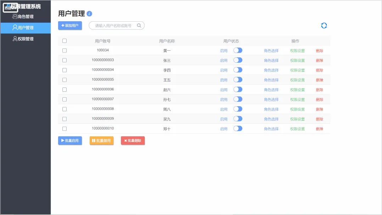The width and height of the screenshot is (382, 215).
Task: Check the checkbox for account 10000000006
Action: [x=64, y=90]
